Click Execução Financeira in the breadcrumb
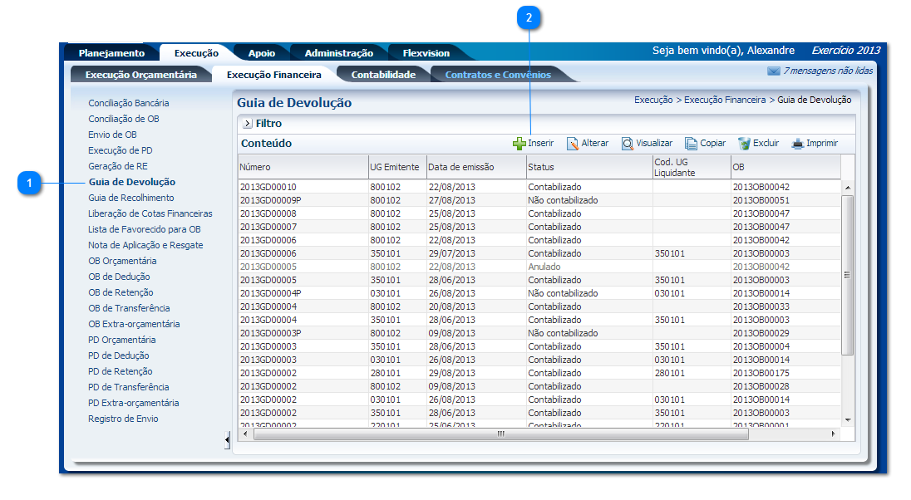Screen dimensions: 911x500 [x=725, y=100]
